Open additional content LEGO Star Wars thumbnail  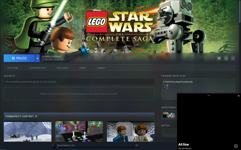tap(169, 115)
